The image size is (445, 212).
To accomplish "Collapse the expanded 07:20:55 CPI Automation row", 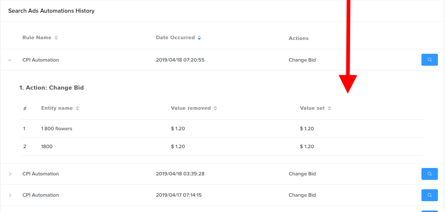I will click(10, 60).
